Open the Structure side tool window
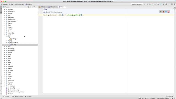The image size is (176, 99). point(1,80)
